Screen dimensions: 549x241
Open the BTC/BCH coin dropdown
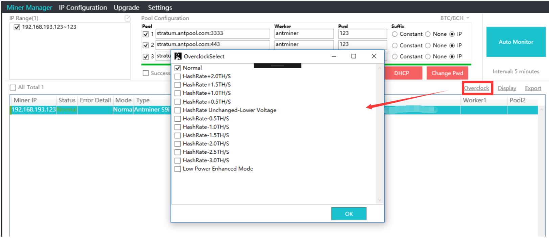pyautogui.click(x=455, y=18)
